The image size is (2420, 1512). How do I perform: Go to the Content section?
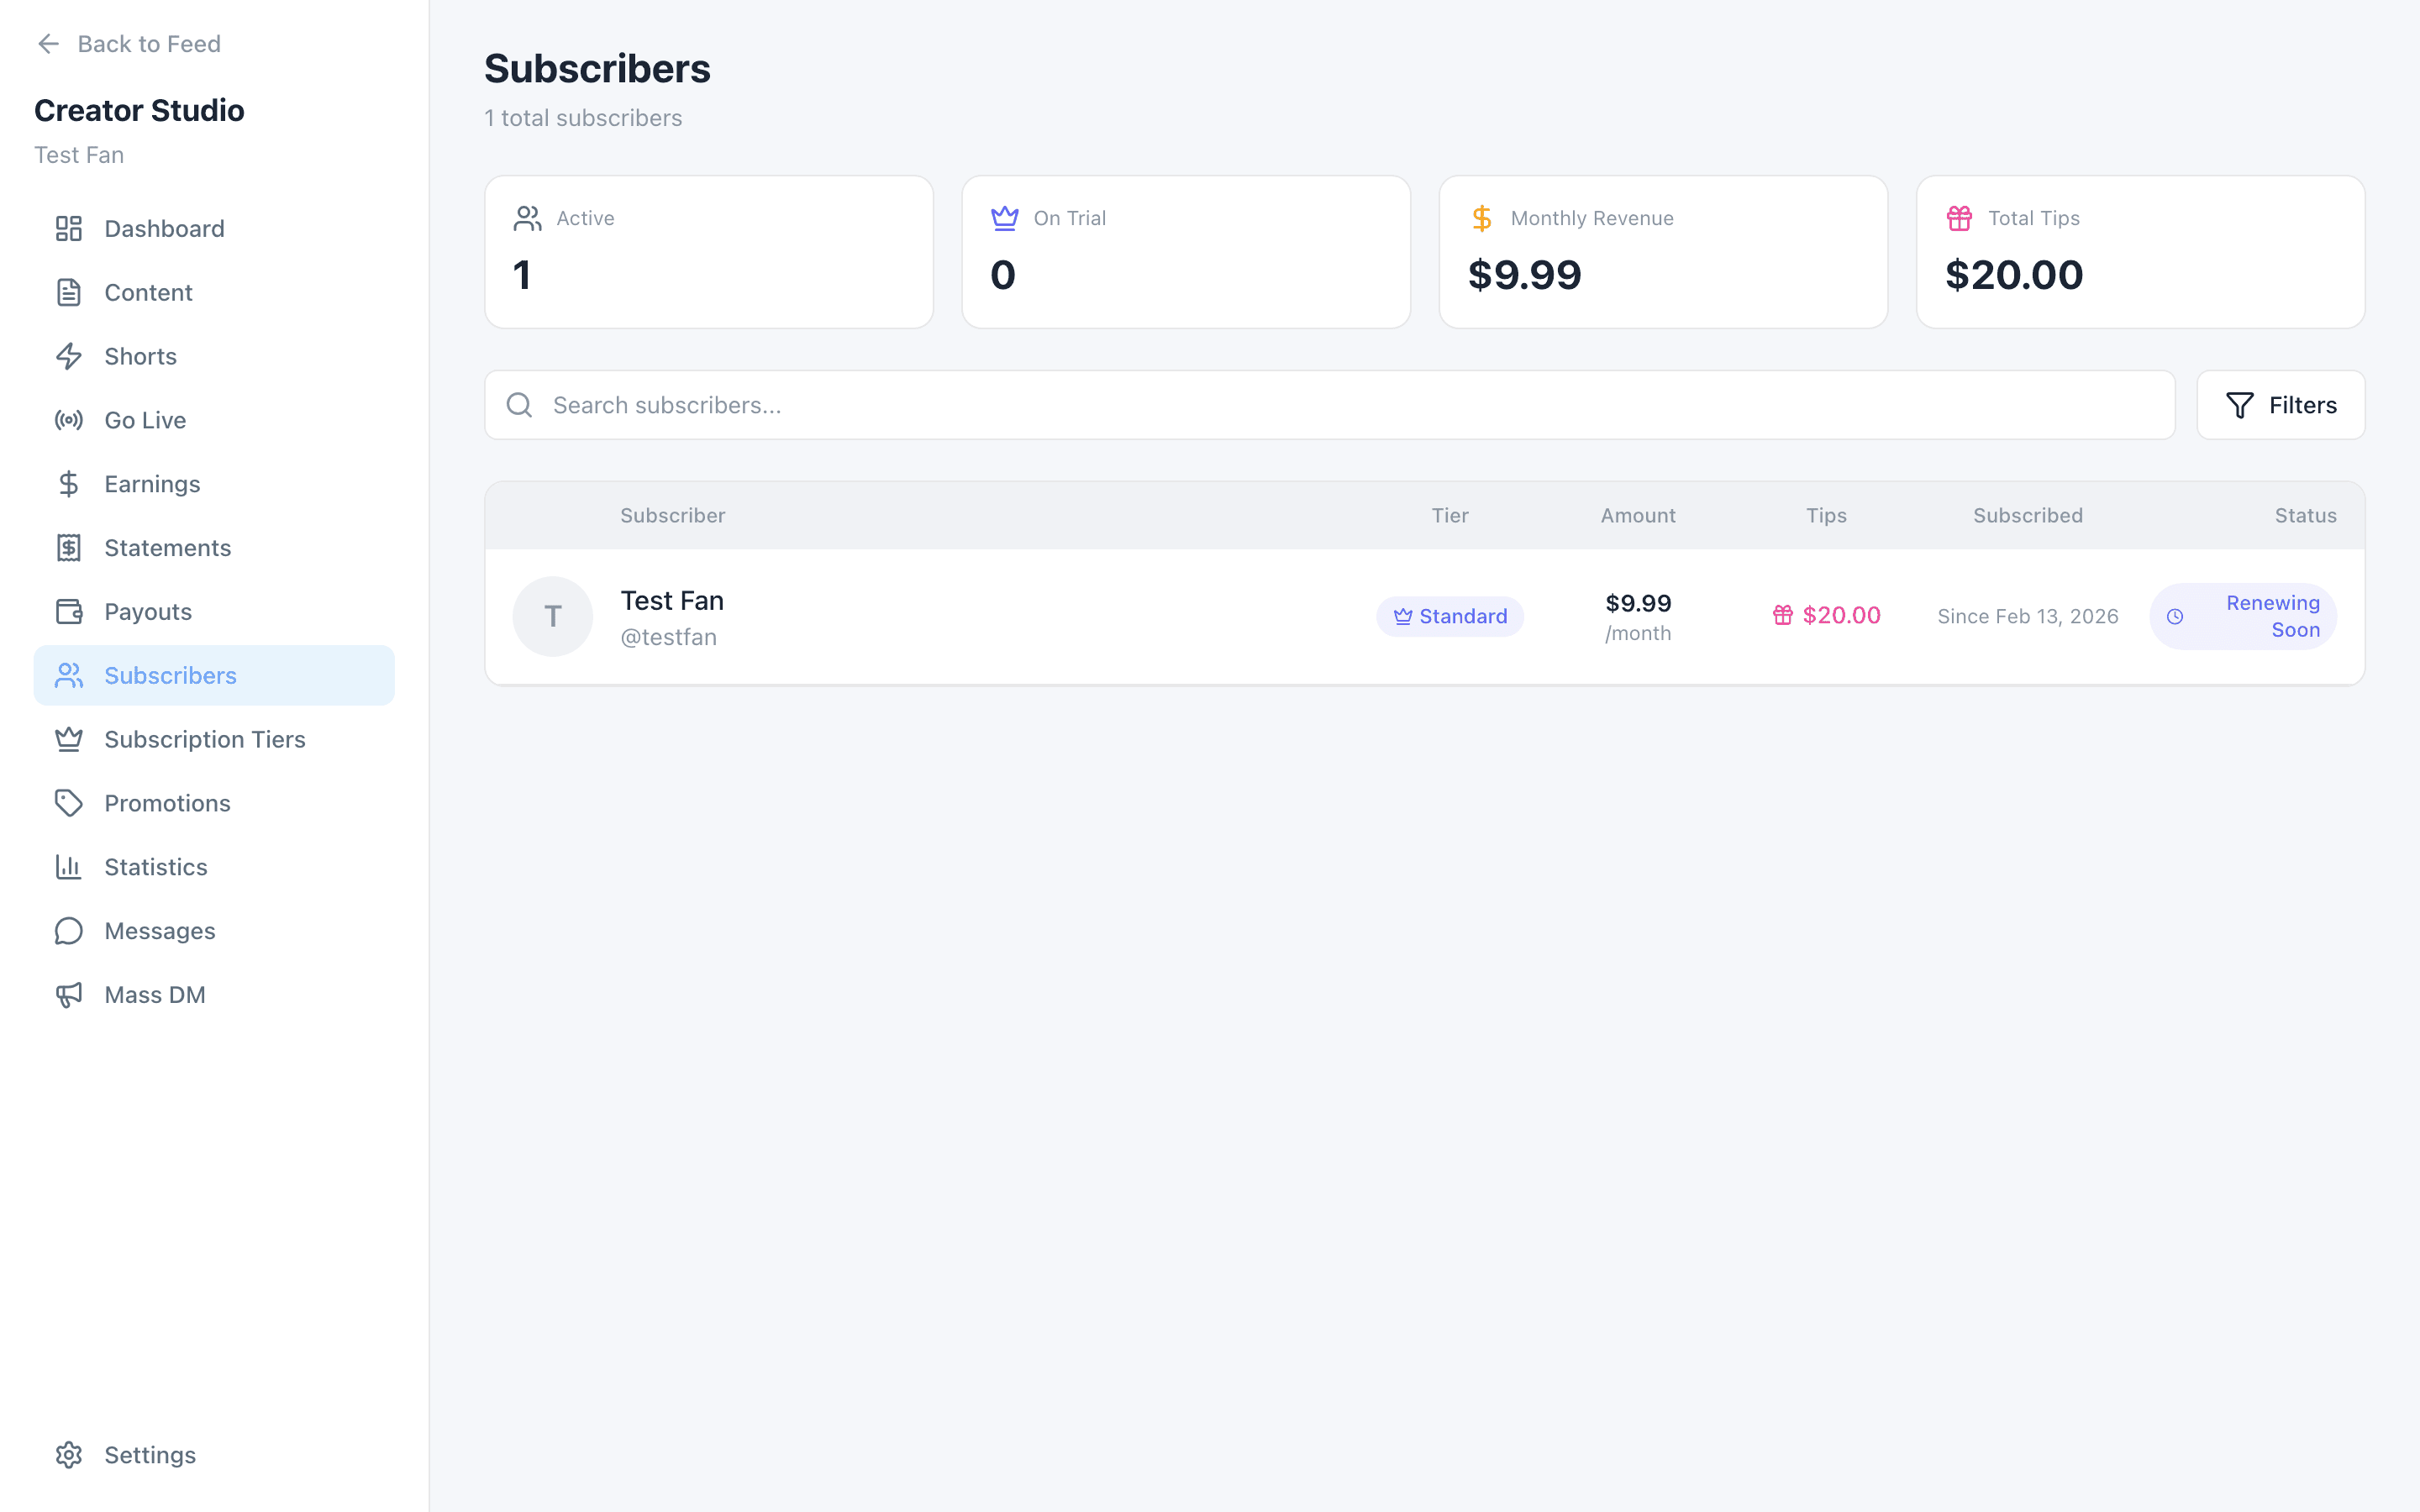click(214, 293)
